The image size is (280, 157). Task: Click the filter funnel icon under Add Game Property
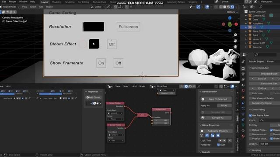coord(202,136)
